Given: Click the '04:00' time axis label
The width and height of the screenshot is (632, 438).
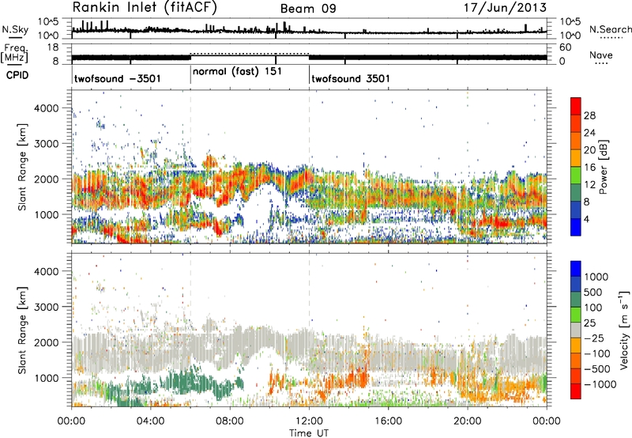Looking at the screenshot, I should coord(151,421).
